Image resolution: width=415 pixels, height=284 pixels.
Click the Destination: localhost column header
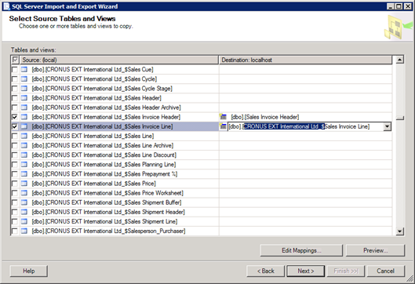[x=305, y=60]
